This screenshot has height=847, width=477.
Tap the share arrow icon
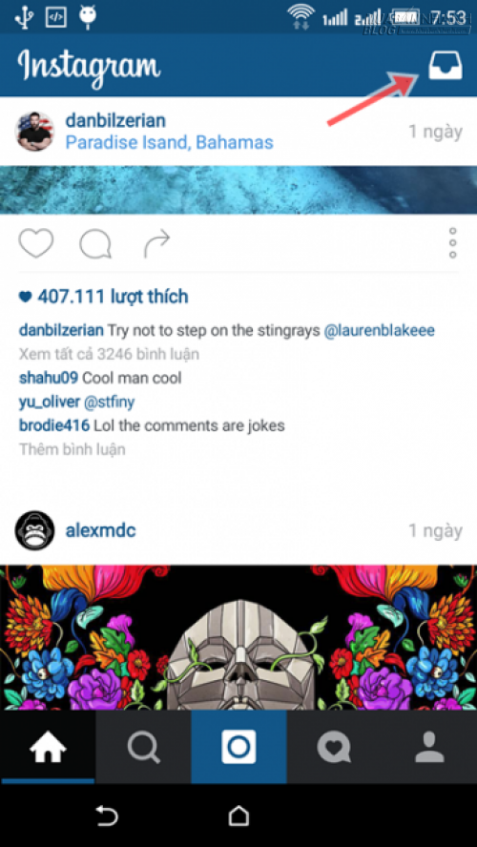(157, 244)
